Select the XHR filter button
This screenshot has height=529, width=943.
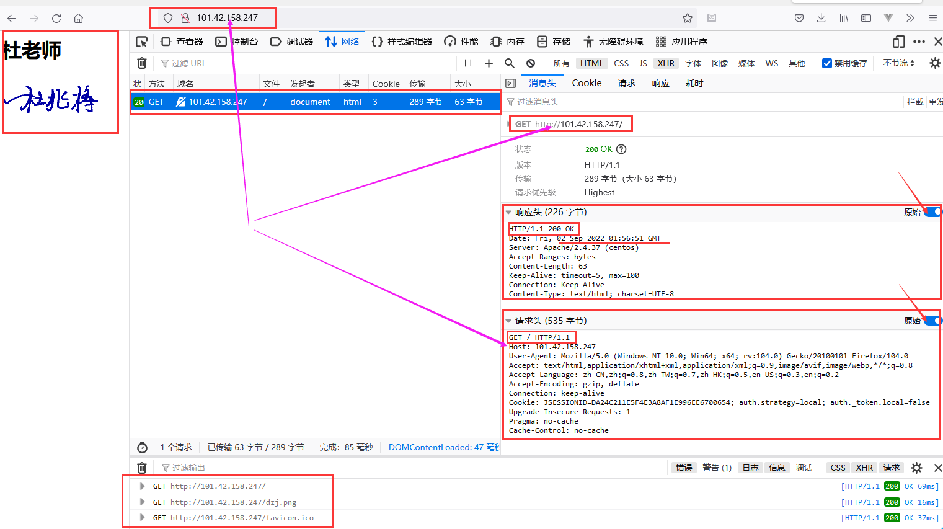coord(666,63)
